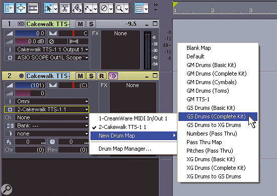Viewport: 277px width, 196px height.
Task: Choose 1-CreamWare MIDI In/Out 1 output
Action: (134, 118)
